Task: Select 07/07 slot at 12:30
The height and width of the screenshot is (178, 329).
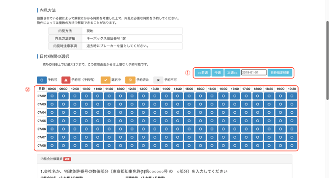Action: [x=132, y=137]
